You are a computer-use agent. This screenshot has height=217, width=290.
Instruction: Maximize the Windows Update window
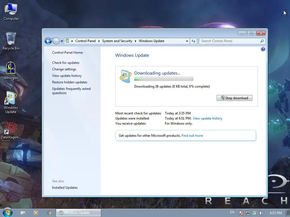pos(251,33)
